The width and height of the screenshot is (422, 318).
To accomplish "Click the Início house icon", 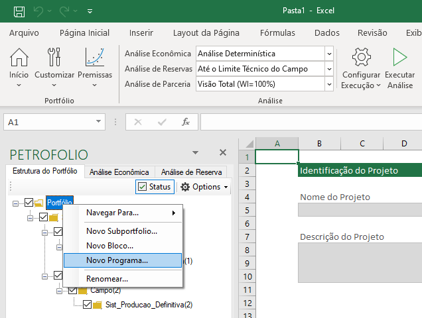I will 19,58.
